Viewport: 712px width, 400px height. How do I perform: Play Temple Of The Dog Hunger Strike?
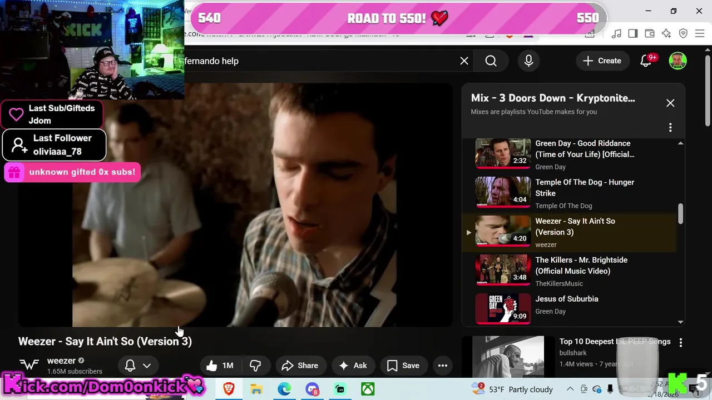coord(570,194)
